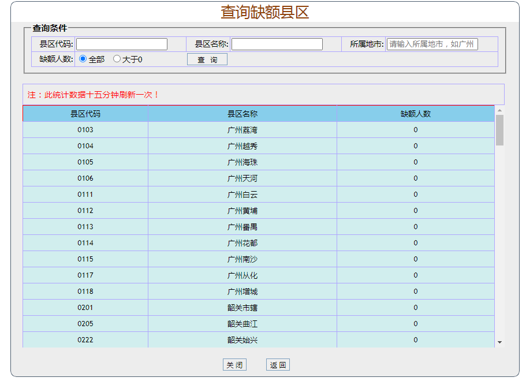Select the 大于0 radio button
The image size is (526, 381).
[117, 59]
